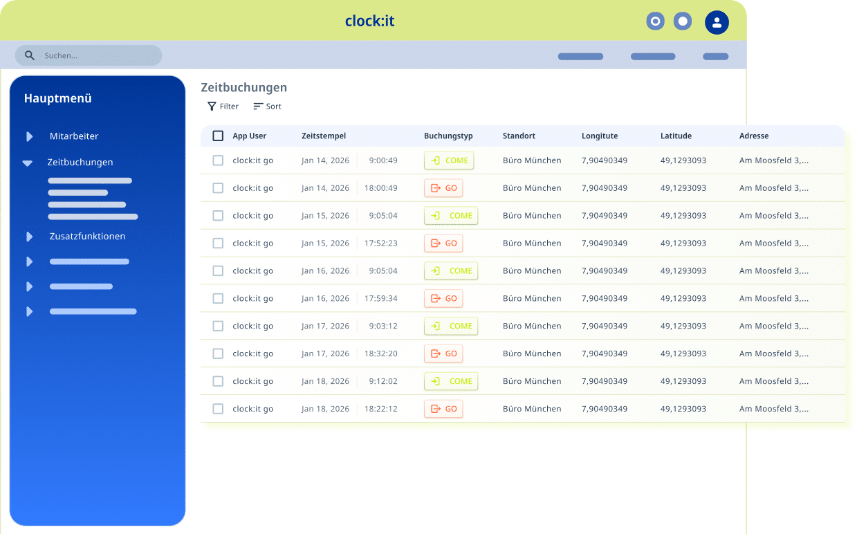This screenshot has width=857, height=534.
Task: Check the row for Jan 17 9:03:12
Action: [218, 326]
